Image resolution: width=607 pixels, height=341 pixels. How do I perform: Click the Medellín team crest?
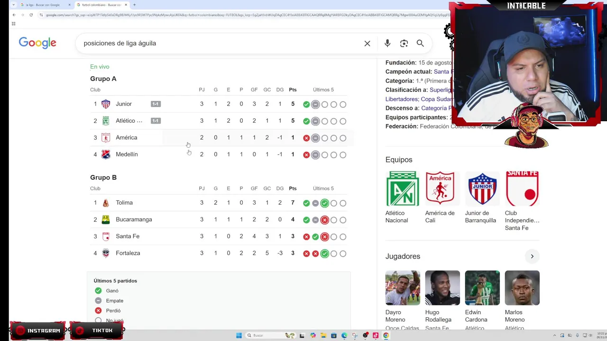pos(106,154)
